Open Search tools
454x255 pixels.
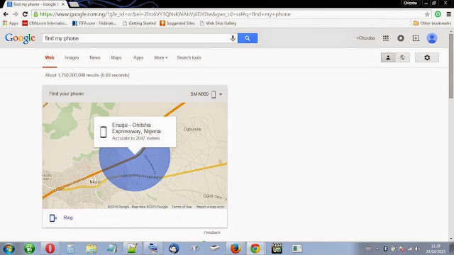(189, 57)
